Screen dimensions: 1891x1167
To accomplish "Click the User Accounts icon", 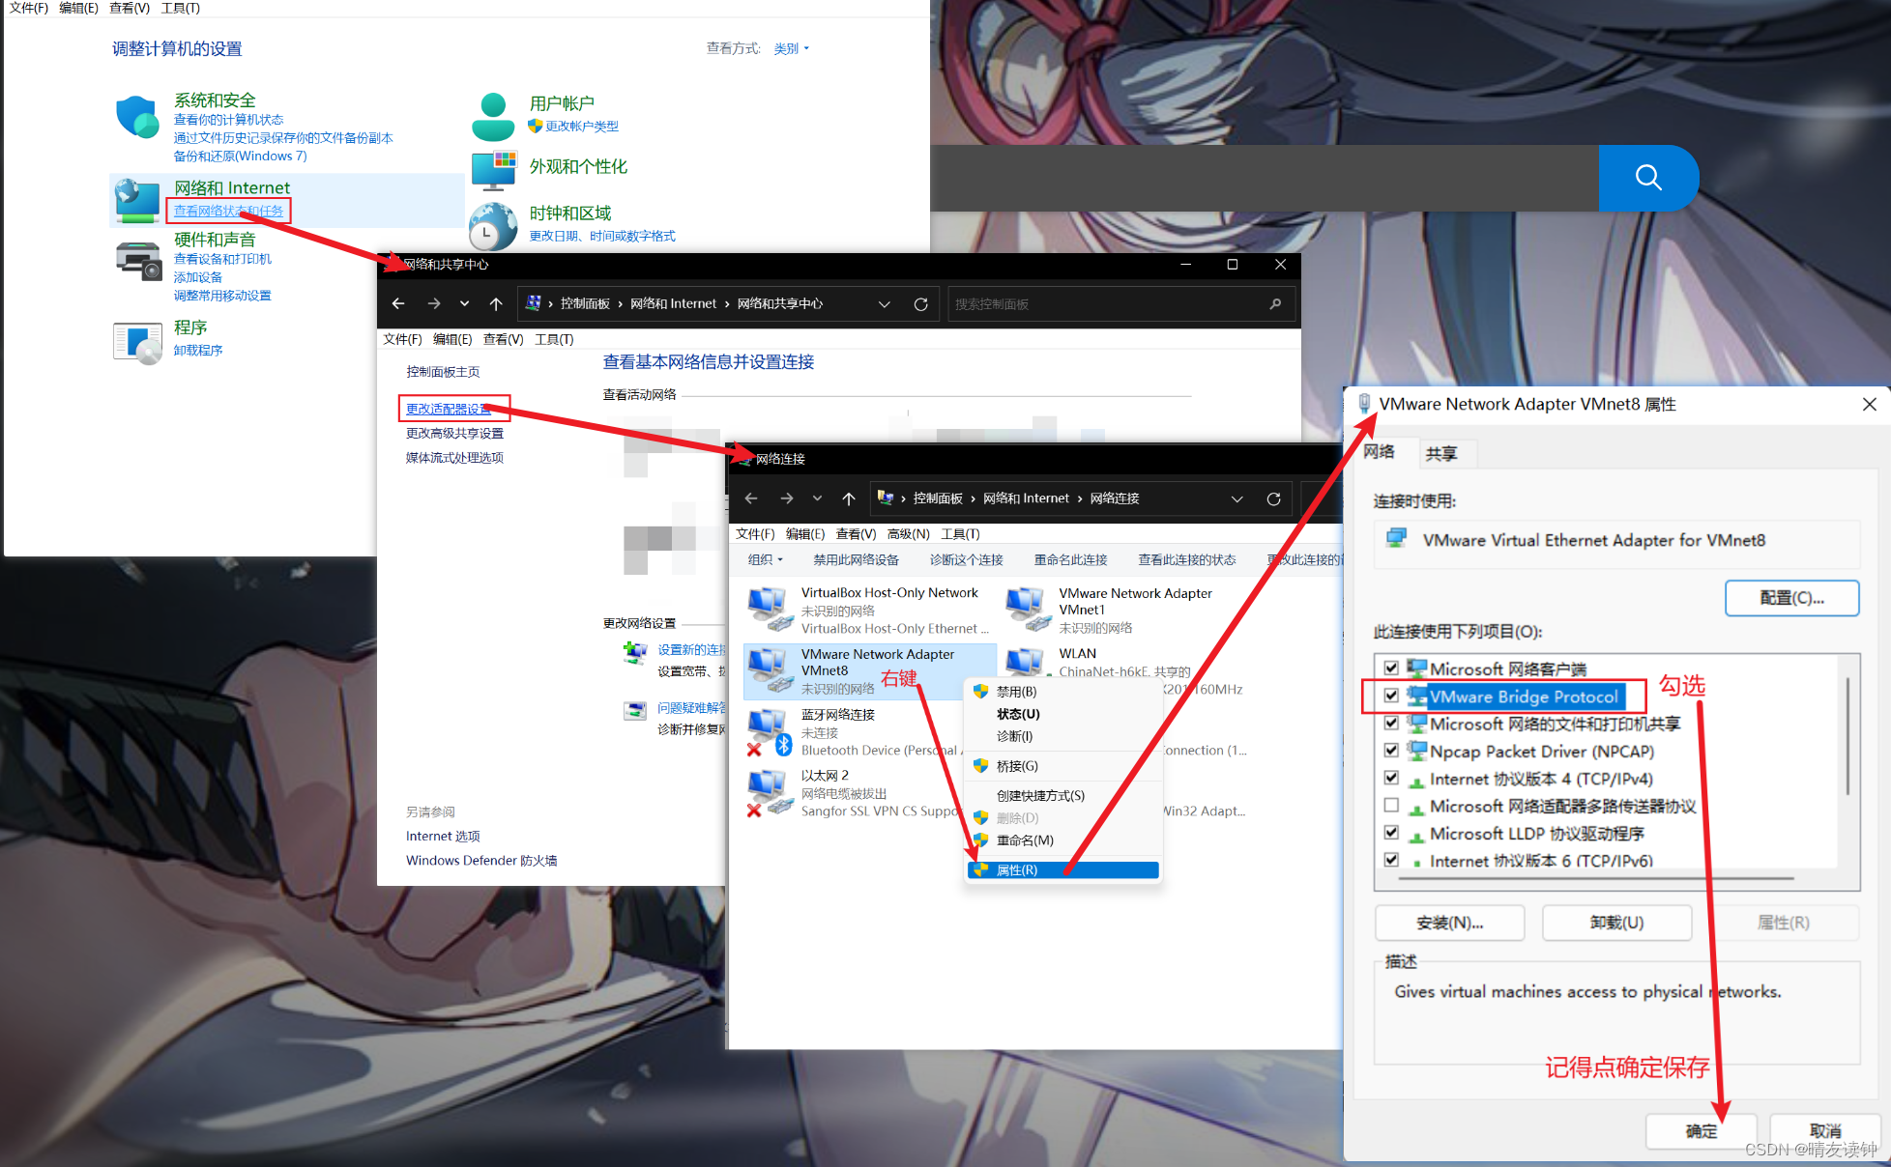I will point(493,117).
